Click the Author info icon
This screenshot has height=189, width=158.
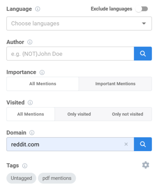[x=30, y=42]
